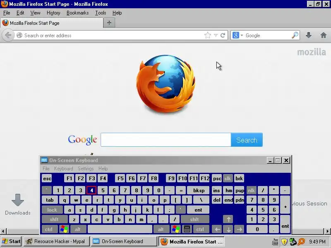This screenshot has width=331, height=248.
Task: Click the del key on the on-screen keyboard
Action: (217, 200)
